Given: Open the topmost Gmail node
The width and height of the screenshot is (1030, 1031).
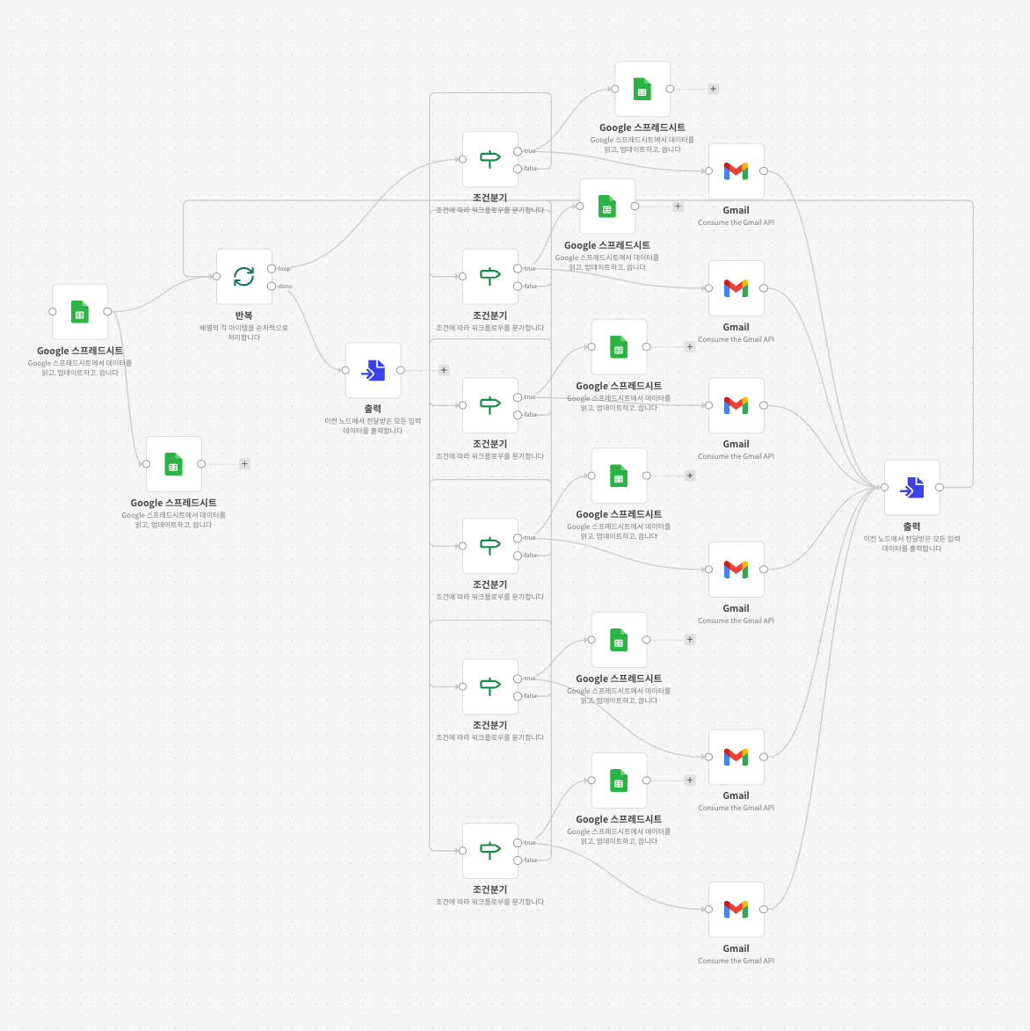Looking at the screenshot, I should (x=736, y=171).
